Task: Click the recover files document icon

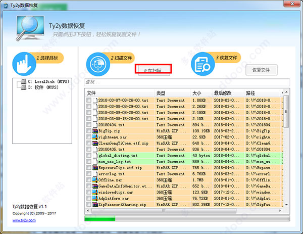Action: (x=203, y=64)
